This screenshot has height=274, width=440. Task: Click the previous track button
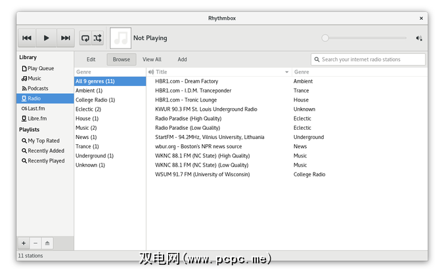point(27,38)
